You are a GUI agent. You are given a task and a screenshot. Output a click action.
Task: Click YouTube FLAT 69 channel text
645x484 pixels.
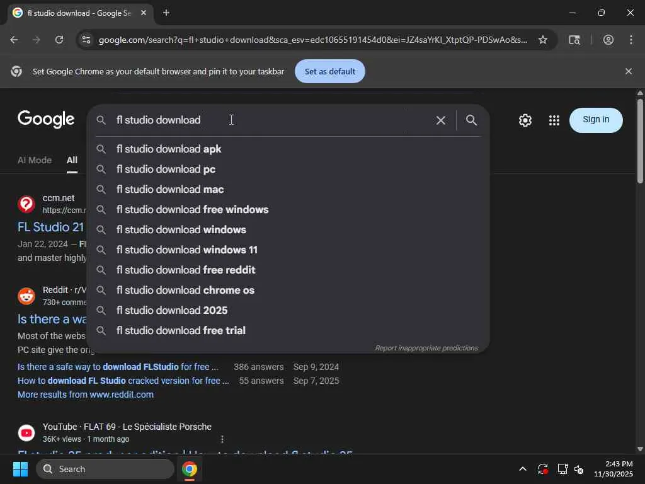(x=127, y=427)
